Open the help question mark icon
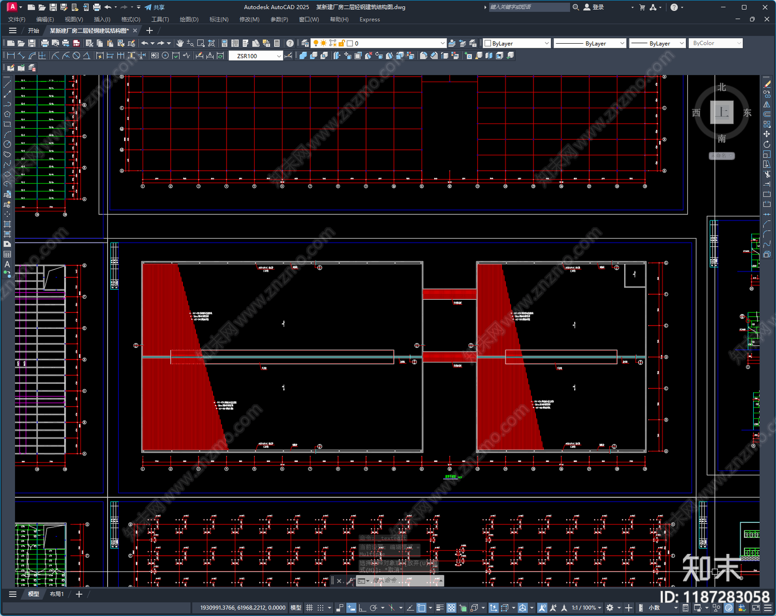 pos(290,43)
